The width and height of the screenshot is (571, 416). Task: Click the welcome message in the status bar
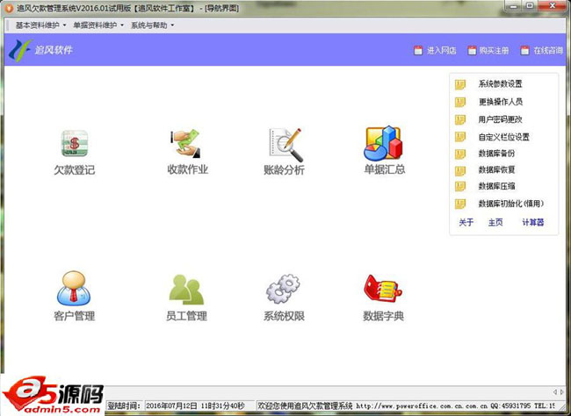pos(406,405)
